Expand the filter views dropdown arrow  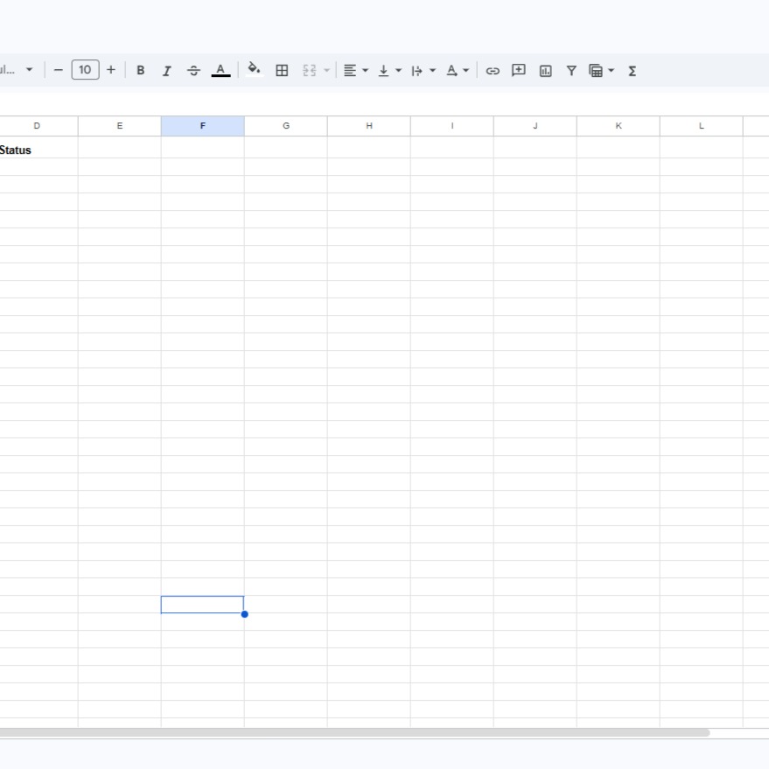tap(611, 71)
